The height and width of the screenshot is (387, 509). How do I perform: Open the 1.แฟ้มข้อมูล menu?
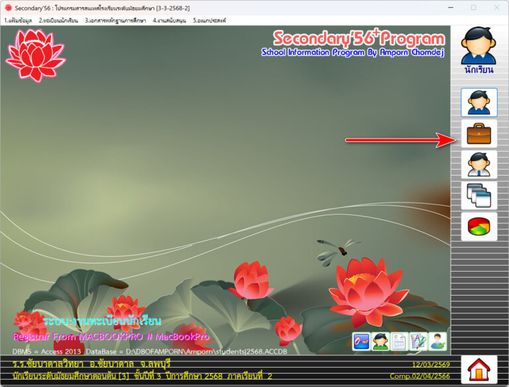19,21
